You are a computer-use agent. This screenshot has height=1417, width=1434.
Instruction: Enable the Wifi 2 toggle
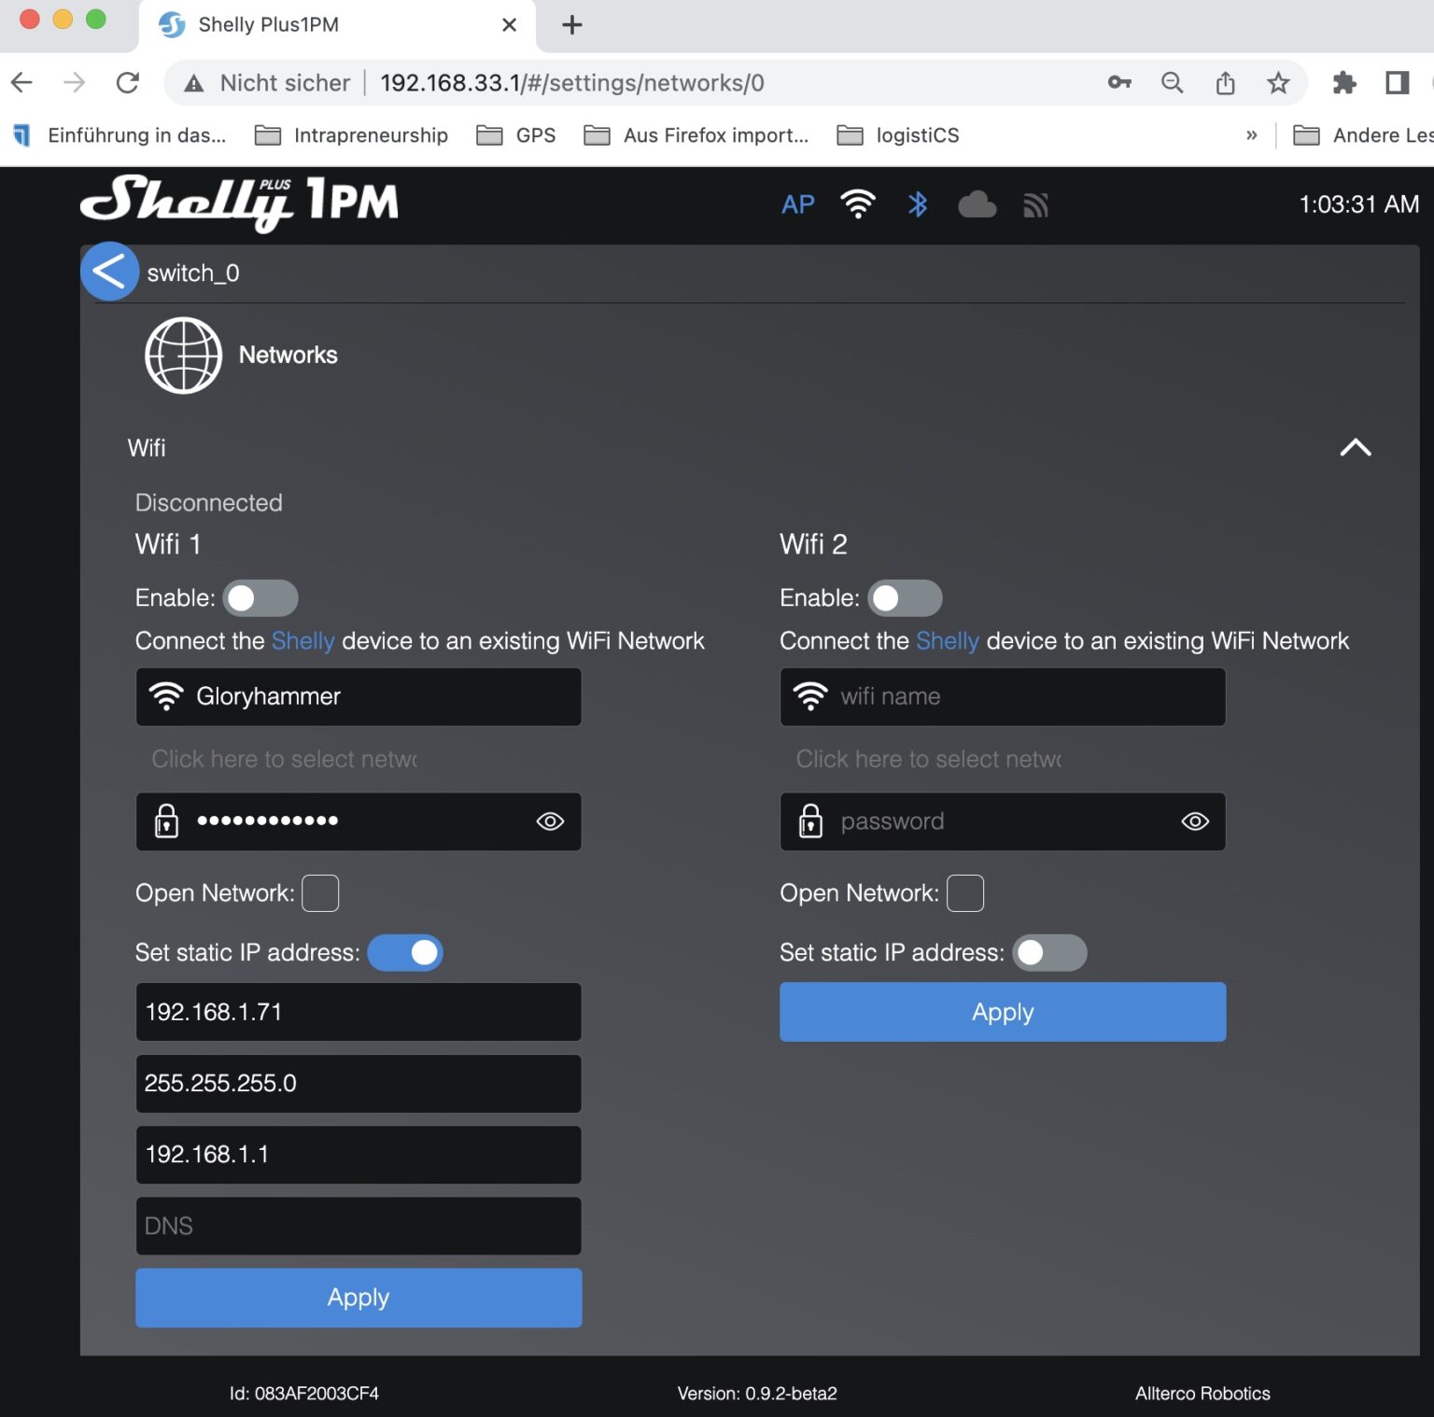pos(904,598)
